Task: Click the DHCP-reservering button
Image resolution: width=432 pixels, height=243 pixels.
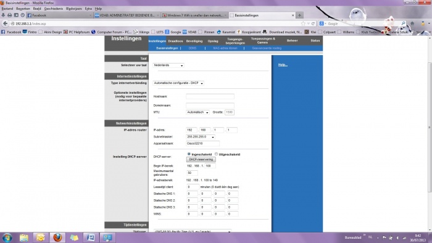Action: pos(201,160)
